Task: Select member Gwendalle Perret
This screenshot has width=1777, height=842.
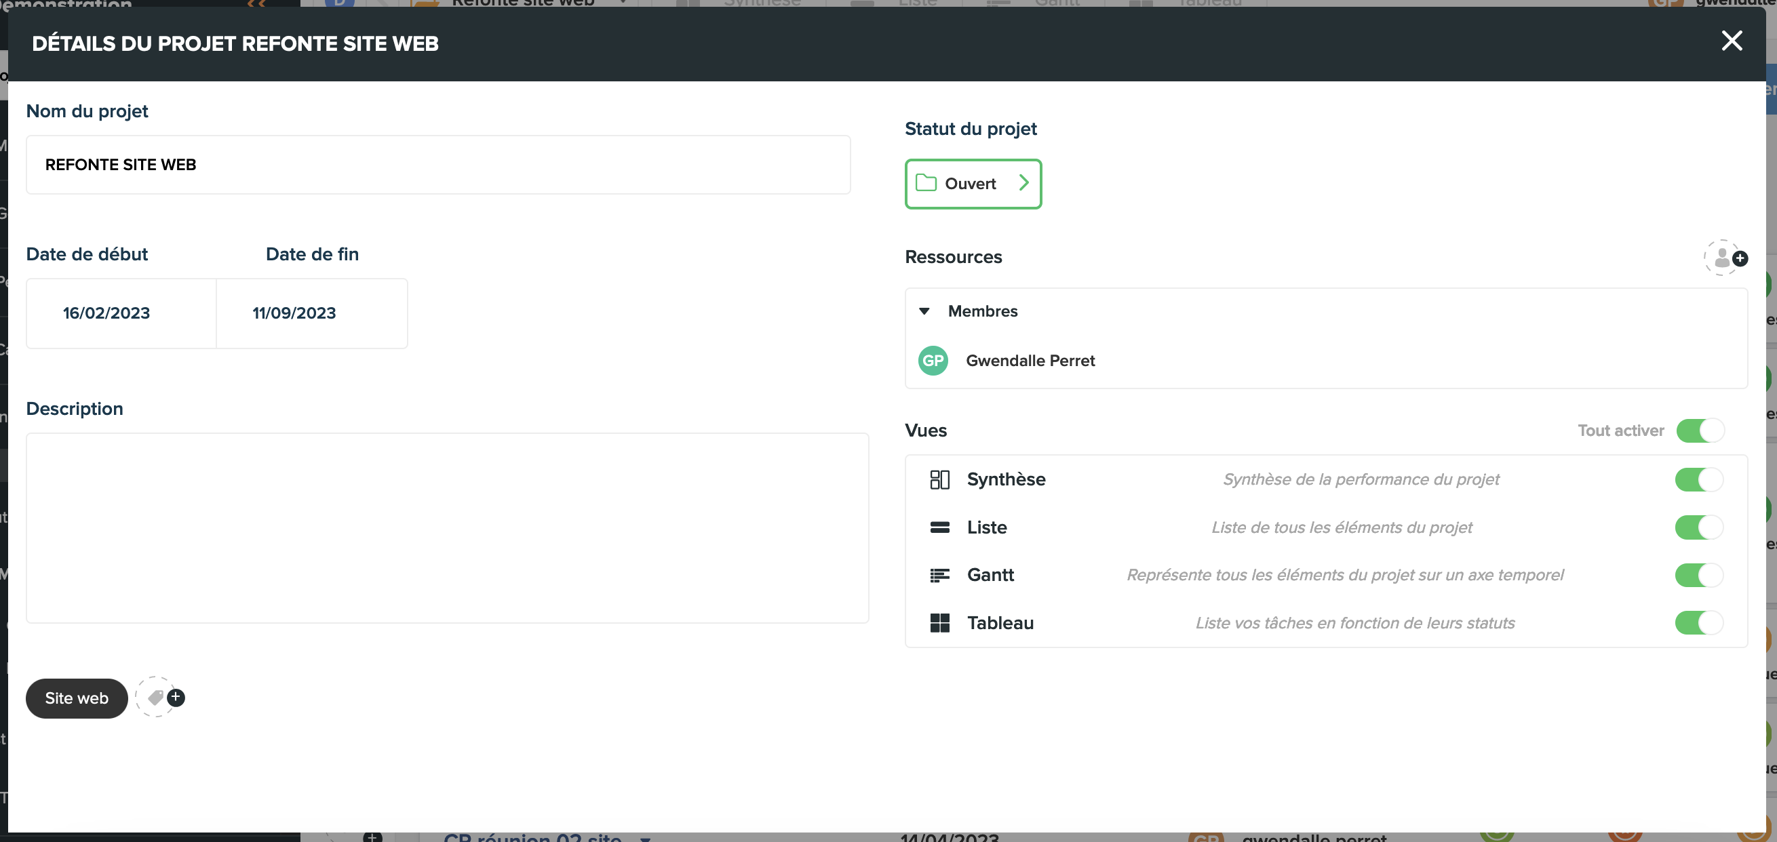Action: [1030, 361]
